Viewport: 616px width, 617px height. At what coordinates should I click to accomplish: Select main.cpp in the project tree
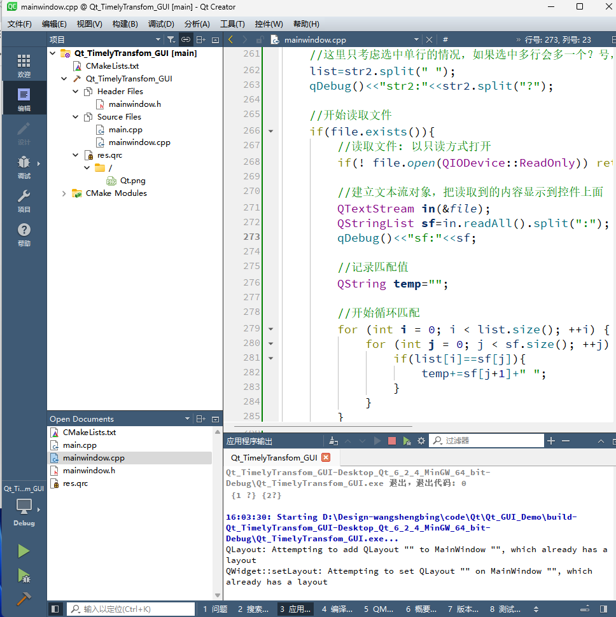[x=125, y=130]
